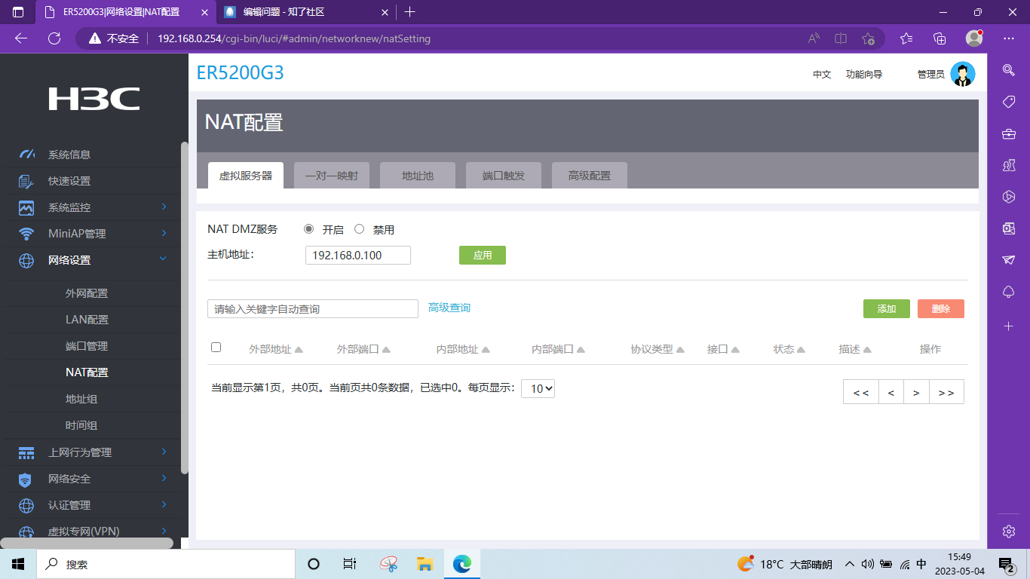The height and width of the screenshot is (579, 1030).
Task: Open the 端口触发 tab
Action: tap(504, 176)
